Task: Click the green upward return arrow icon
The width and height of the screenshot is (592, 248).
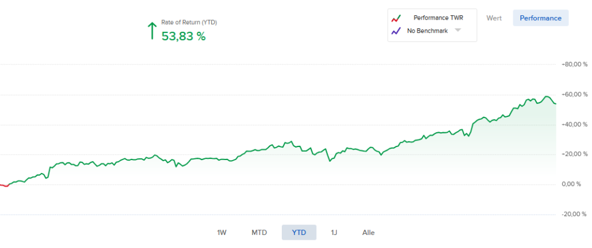Action: (152, 31)
